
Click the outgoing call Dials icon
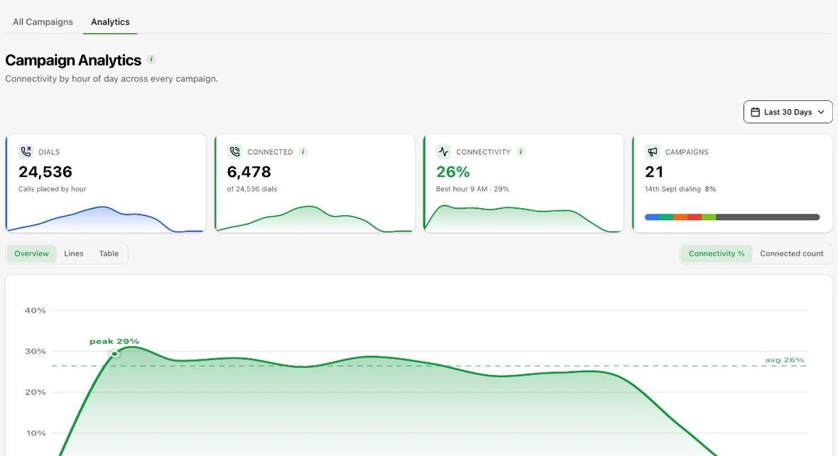pyautogui.click(x=26, y=152)
